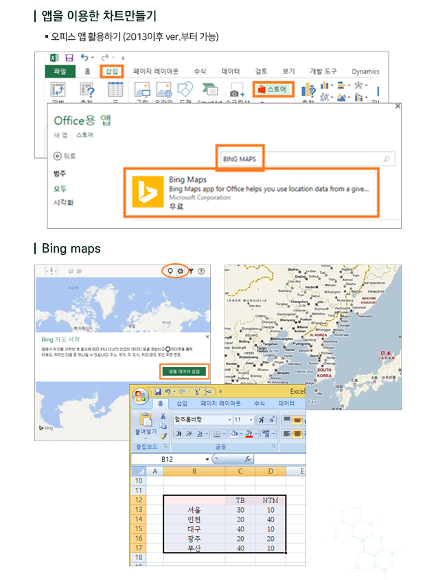Select the 검토 ribbon tab
436x580 pixels.
(261, 71)
